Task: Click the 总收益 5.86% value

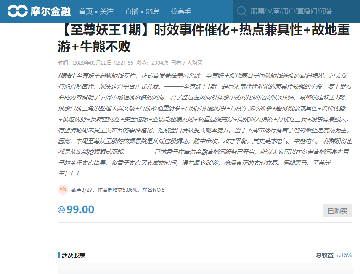Action: [344, 255]
